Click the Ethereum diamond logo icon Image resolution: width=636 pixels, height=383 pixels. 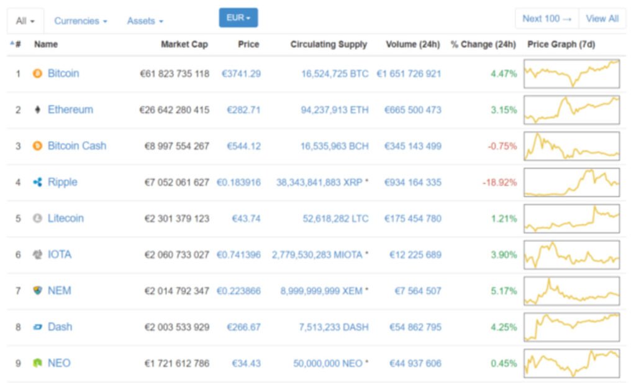tap(37, 110)
